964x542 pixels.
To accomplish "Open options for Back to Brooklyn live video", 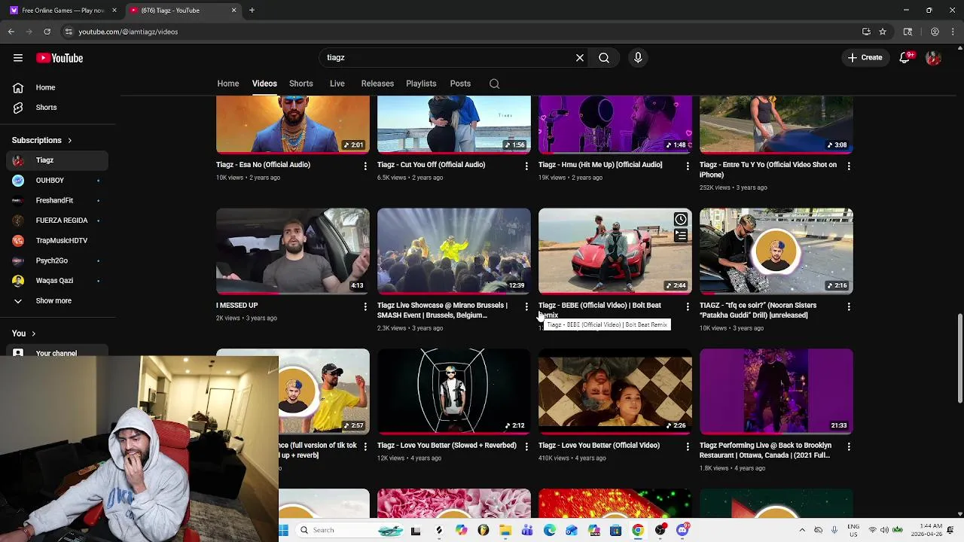I will (849, 446).
